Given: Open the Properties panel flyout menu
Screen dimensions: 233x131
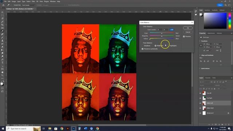Looking at the screenshot, I should [x=232, y=33].
